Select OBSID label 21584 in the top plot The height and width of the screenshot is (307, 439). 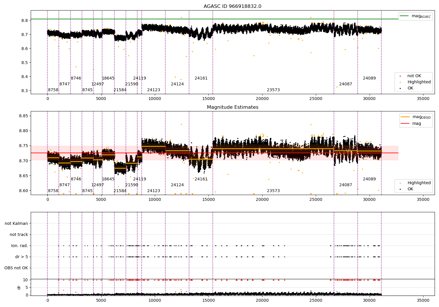coord(120,90)
